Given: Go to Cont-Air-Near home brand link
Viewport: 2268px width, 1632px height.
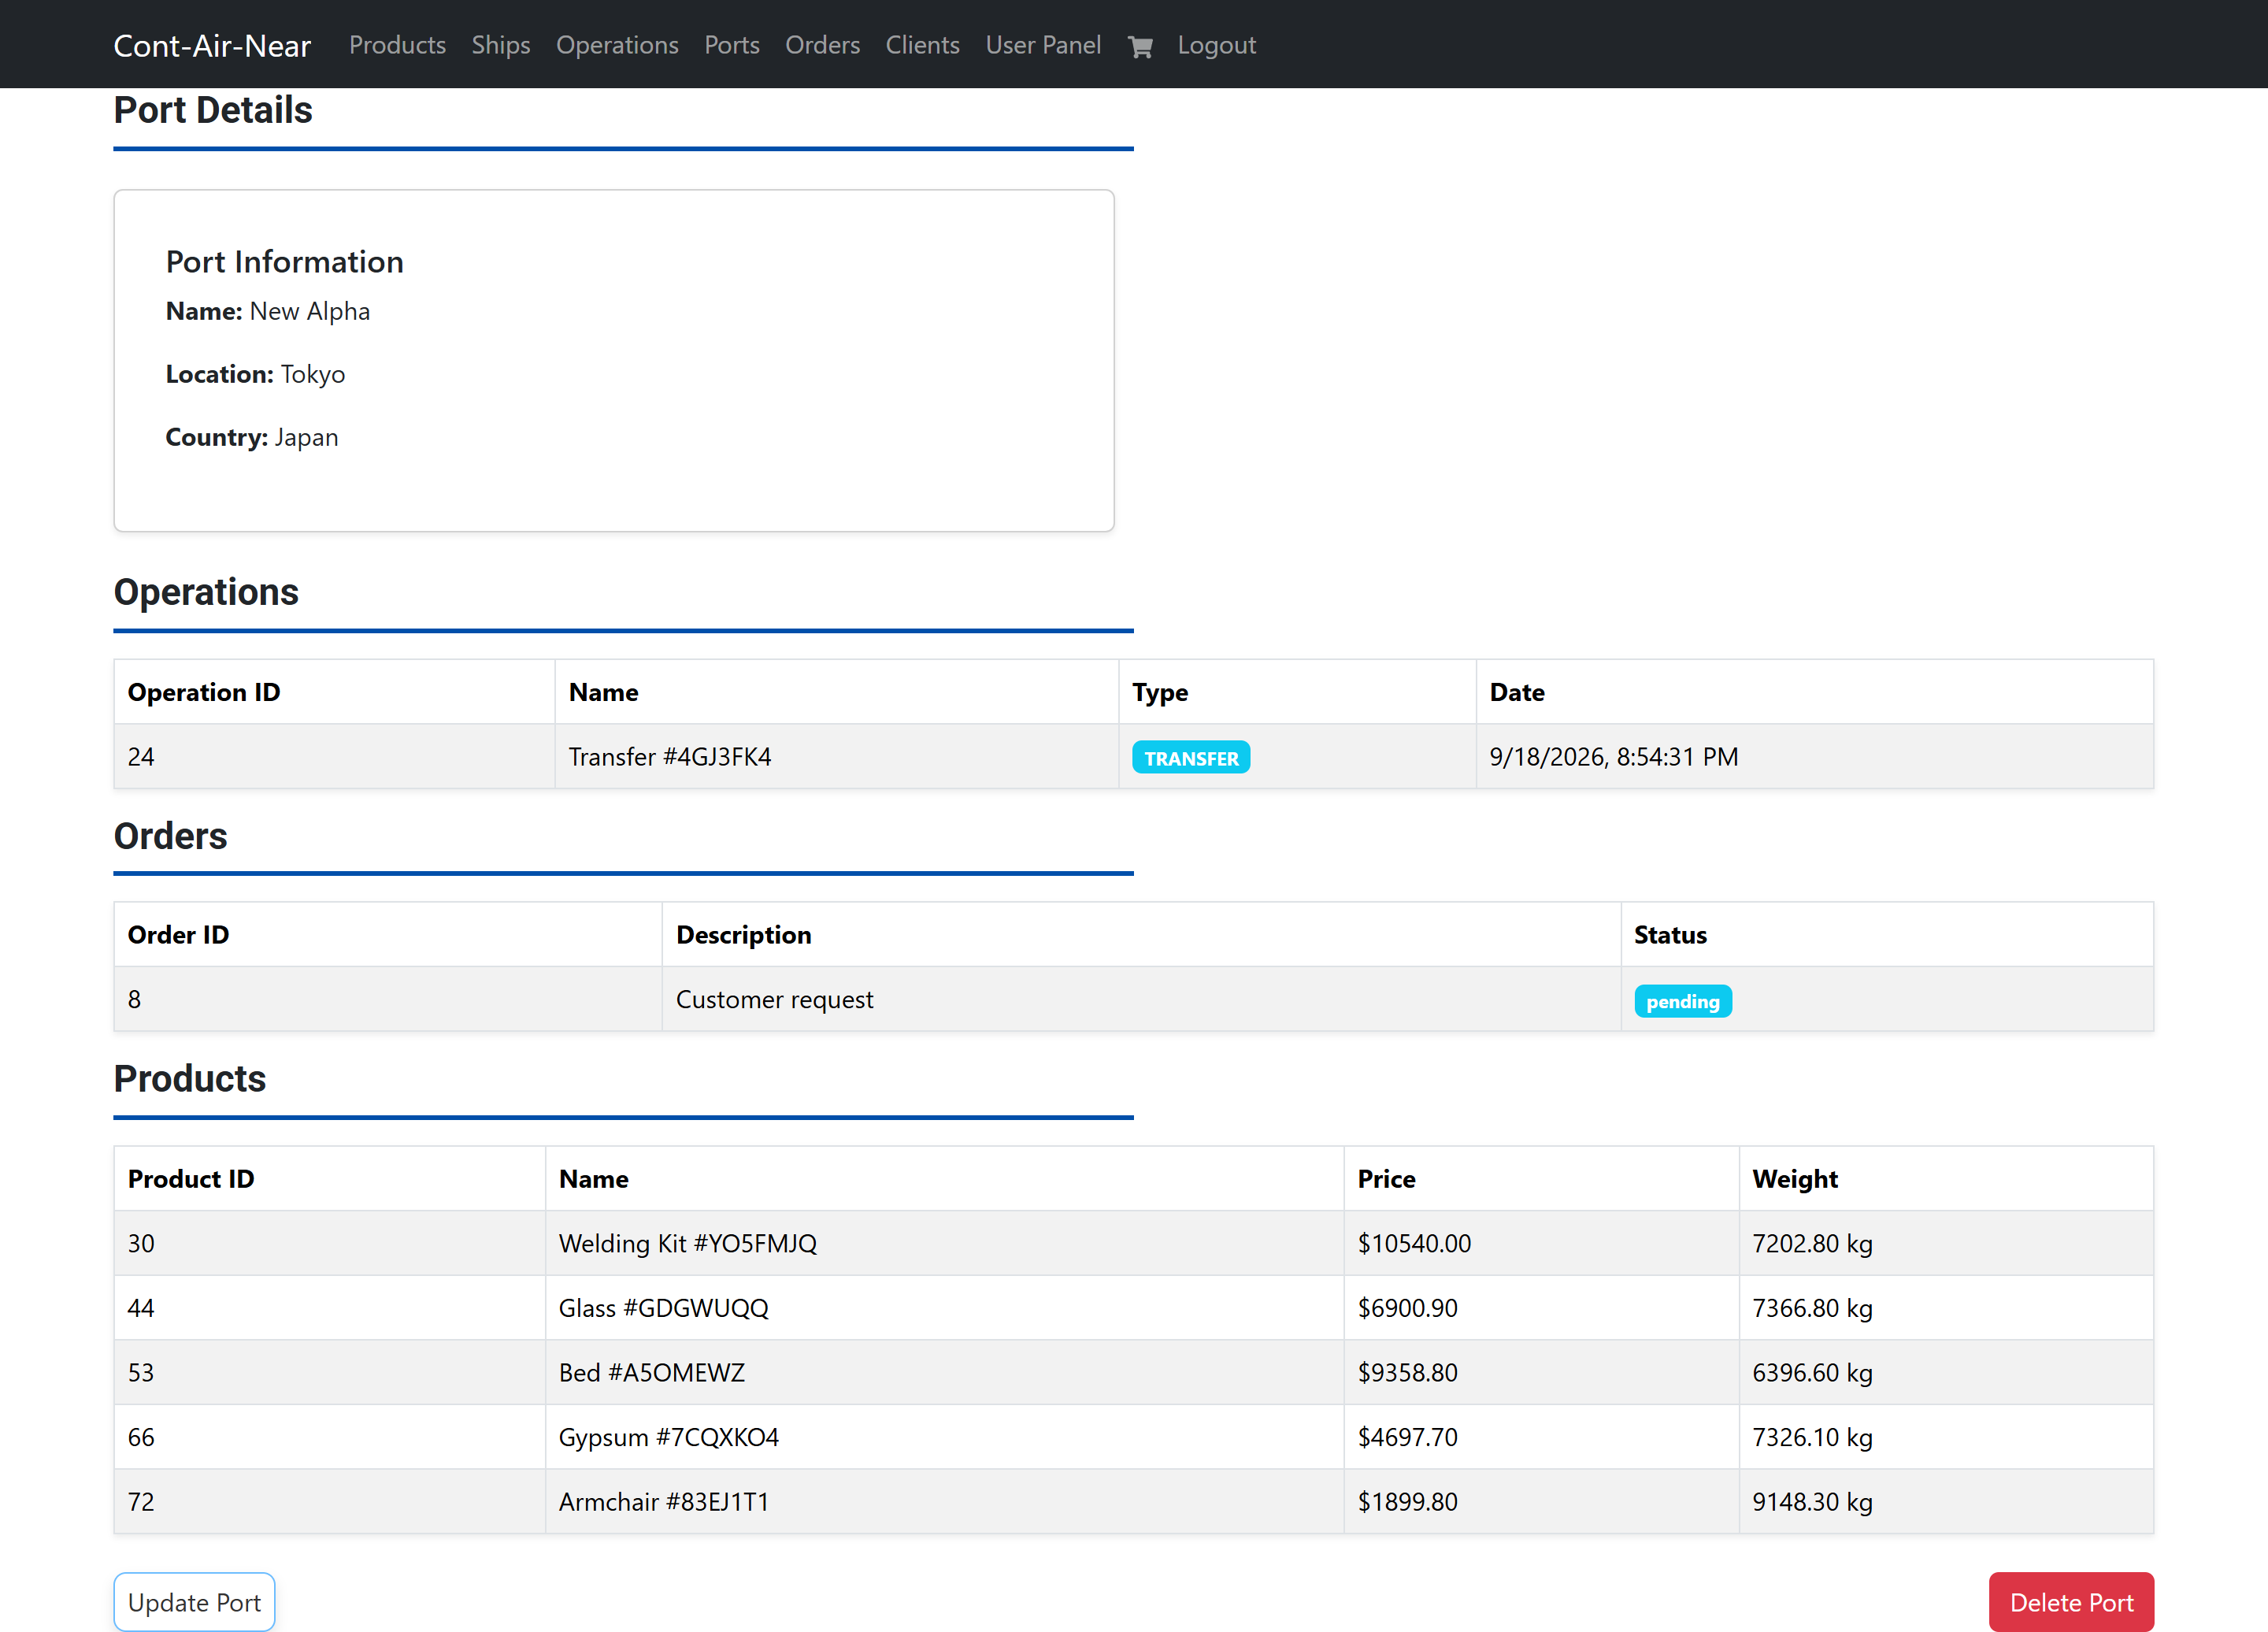Looking at the screenshot, I should [212, 46].
